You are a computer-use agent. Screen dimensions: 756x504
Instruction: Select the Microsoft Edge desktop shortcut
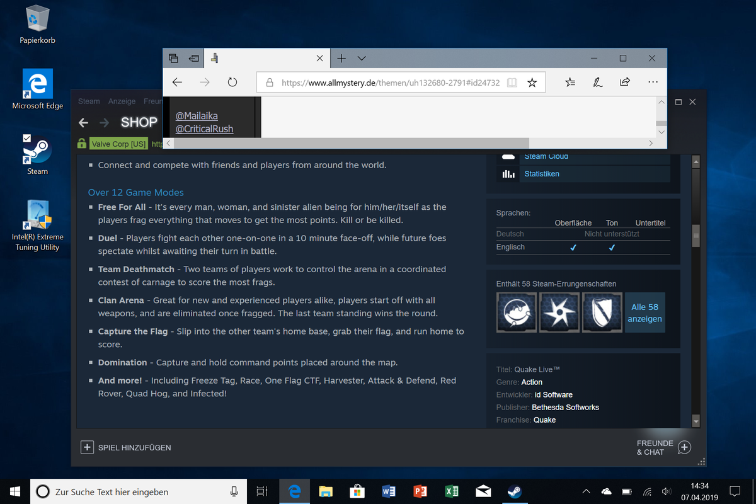coord(37,89)
